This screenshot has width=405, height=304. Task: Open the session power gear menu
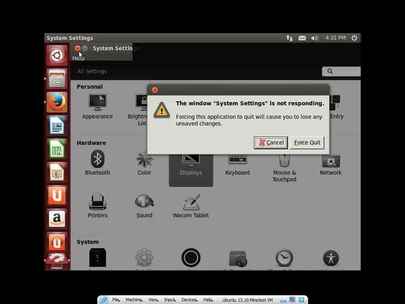[354, 38]
